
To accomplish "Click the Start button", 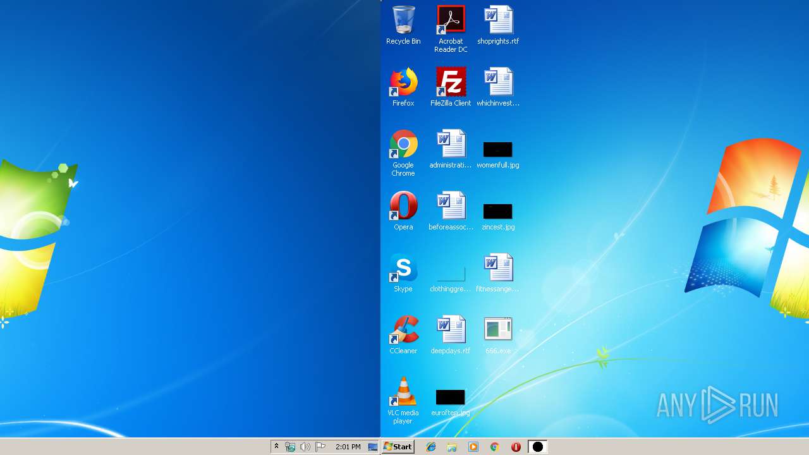I will click(398, 447).
